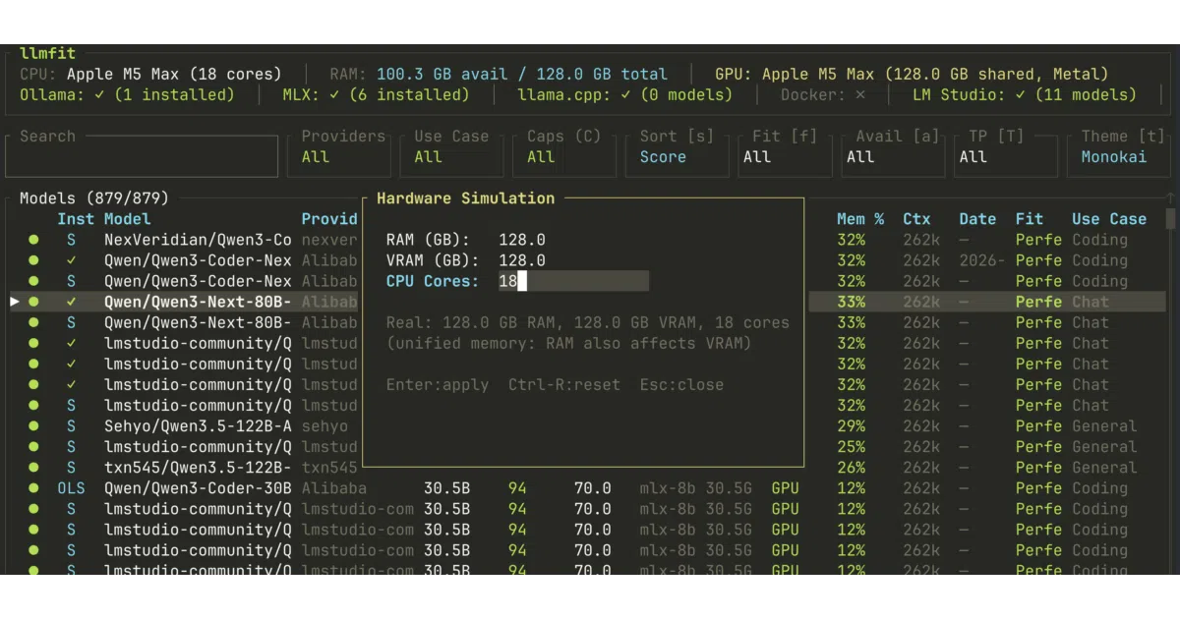Click the Model column header
1180x619 pixels.
[128, 219]
